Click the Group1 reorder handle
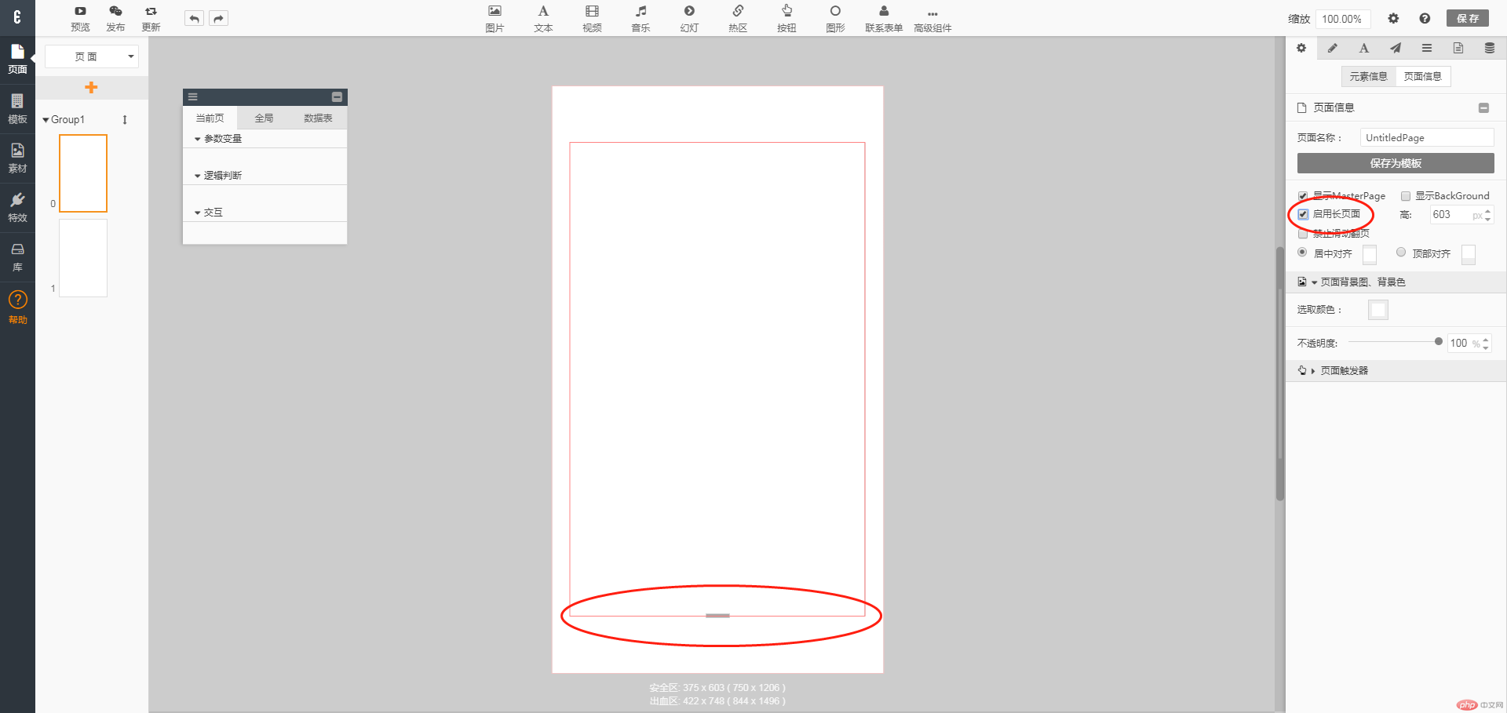 coord(125,120)
